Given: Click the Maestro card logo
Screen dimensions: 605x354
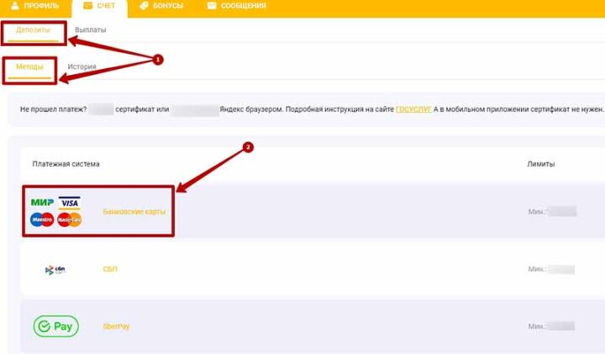Looking at the screenshot, I should pyautogui.click(x=42, y=219).
